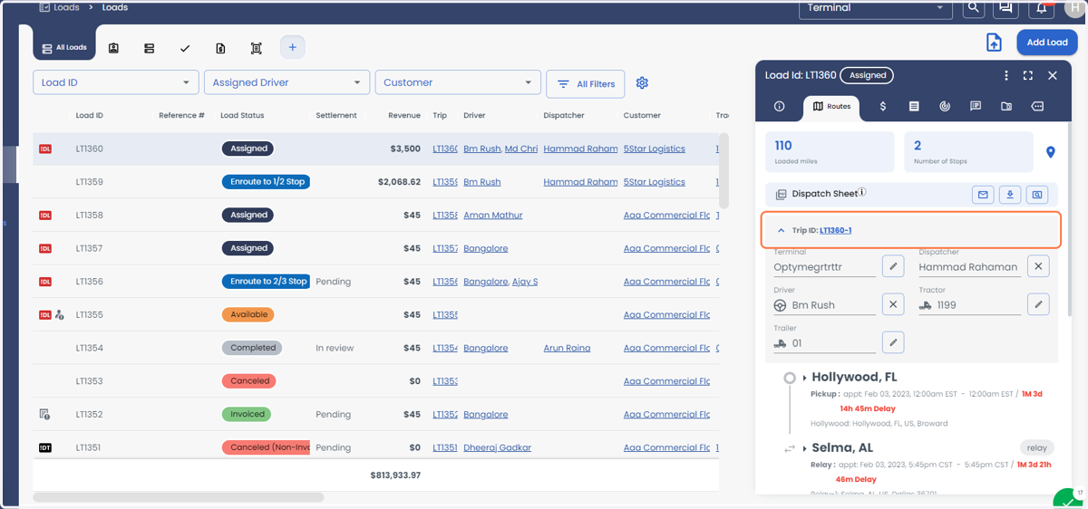Open table settings gear icon
1088x509 pixels.
point(642,82)
